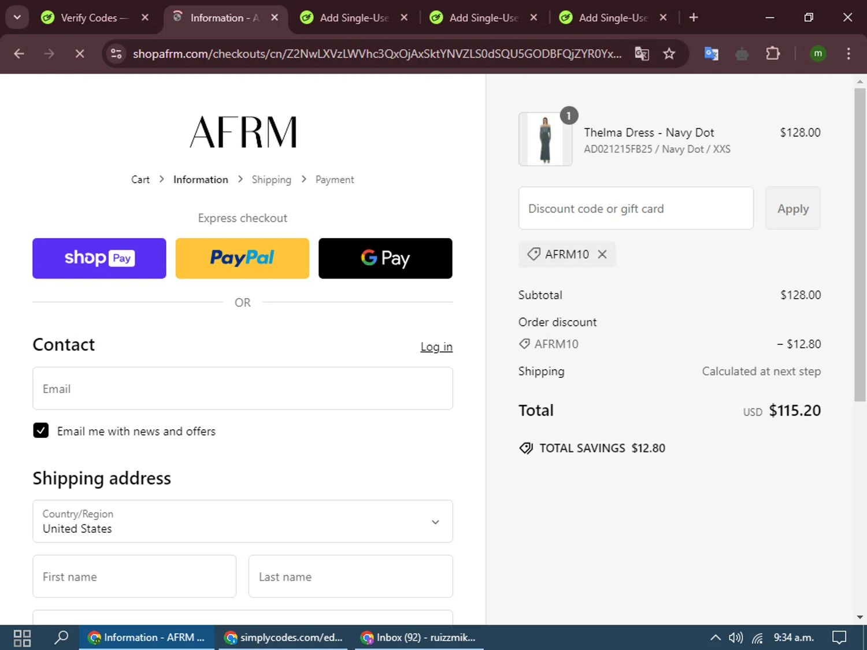Click the AFRM store logo
The height and width of the screenshot is (650, 867).
coord(243,132)
